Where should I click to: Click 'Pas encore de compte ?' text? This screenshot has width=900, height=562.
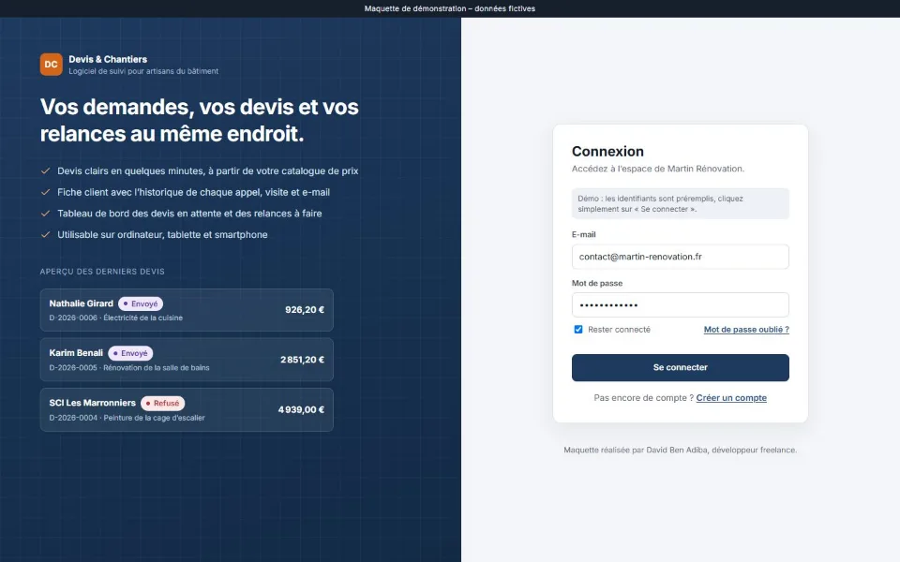[x=643, y=397]
